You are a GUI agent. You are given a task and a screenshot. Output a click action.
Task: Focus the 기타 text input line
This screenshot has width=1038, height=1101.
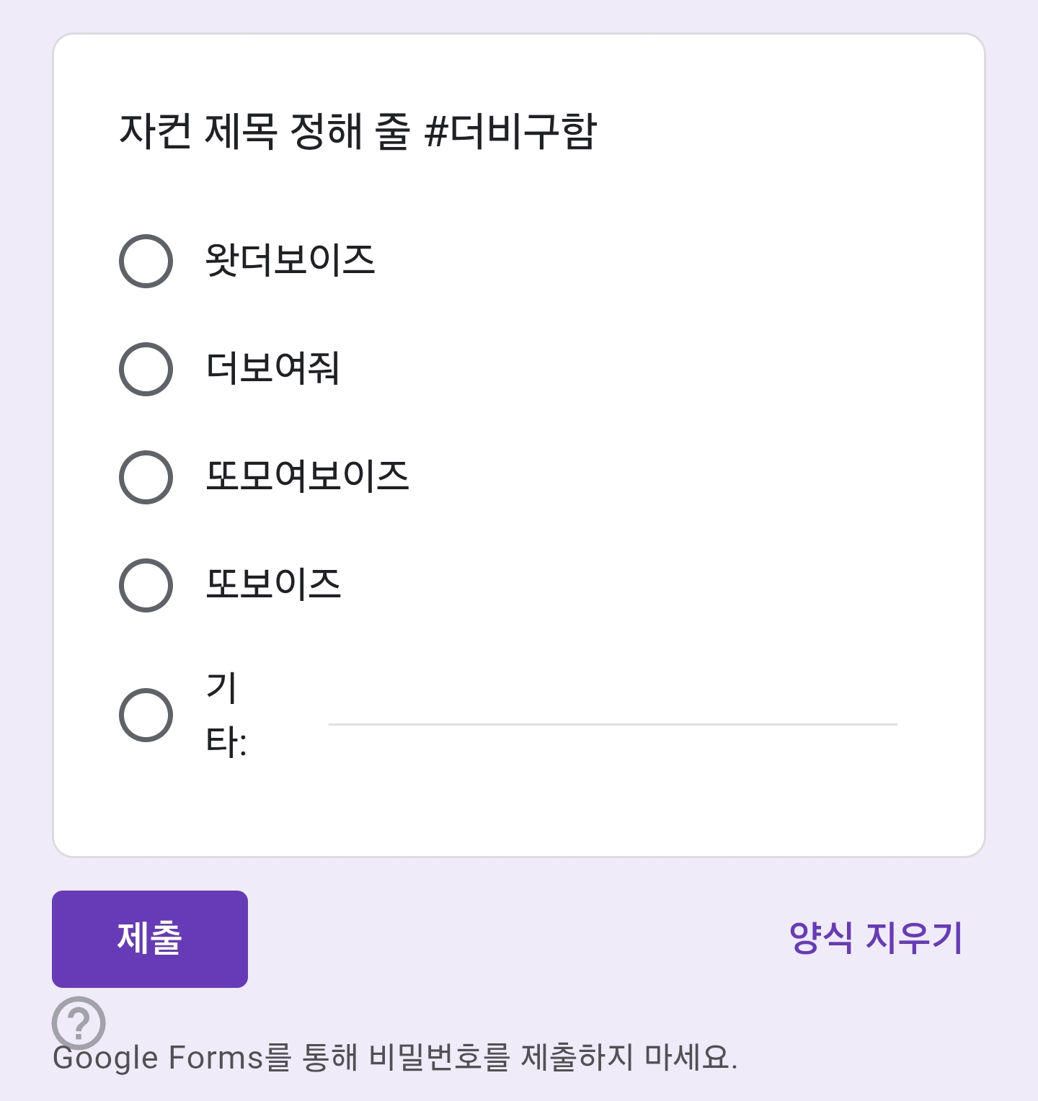(x=613, y=713)
